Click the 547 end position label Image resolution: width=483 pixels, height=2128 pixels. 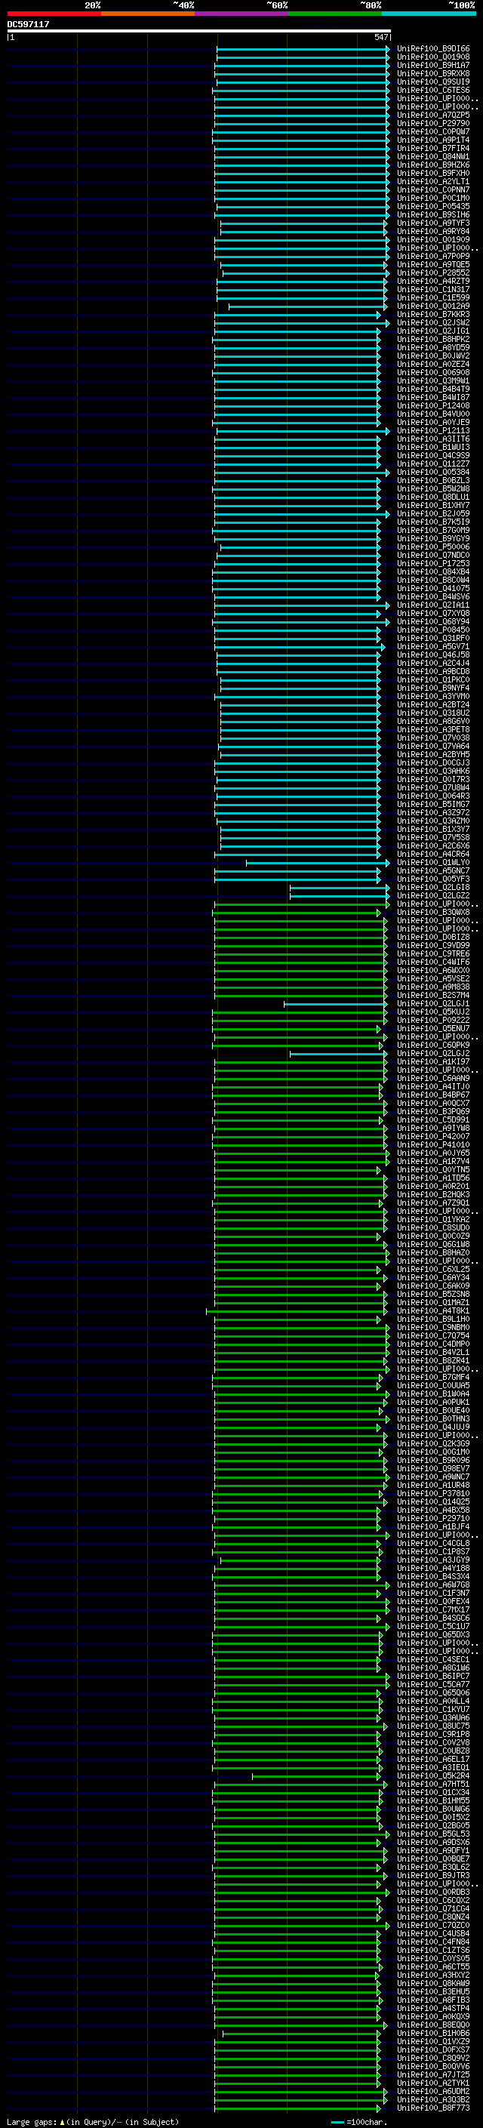coord(380,37)
